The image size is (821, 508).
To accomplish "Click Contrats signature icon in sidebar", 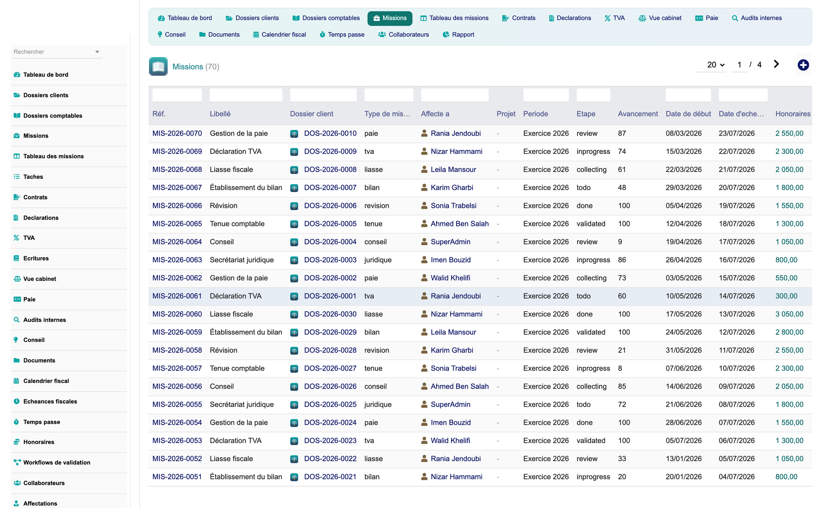I will (17, 197).
